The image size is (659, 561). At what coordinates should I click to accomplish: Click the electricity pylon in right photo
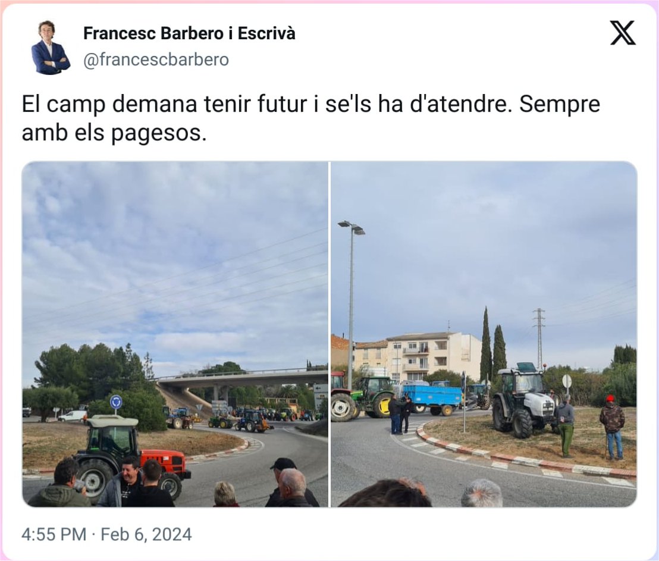(539, 337)
